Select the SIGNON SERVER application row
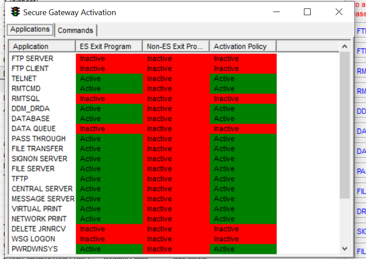Image resolution: width=366 pixels, height=259 pixels. pos(143,159)
